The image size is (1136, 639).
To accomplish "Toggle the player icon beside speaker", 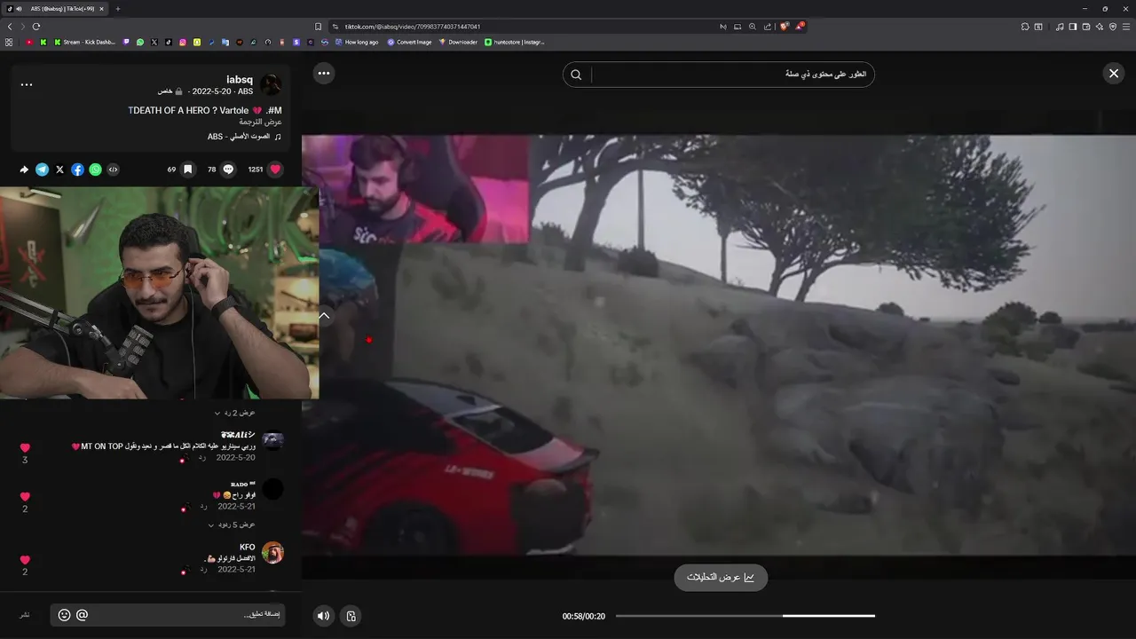I will [x=351, y=616].
